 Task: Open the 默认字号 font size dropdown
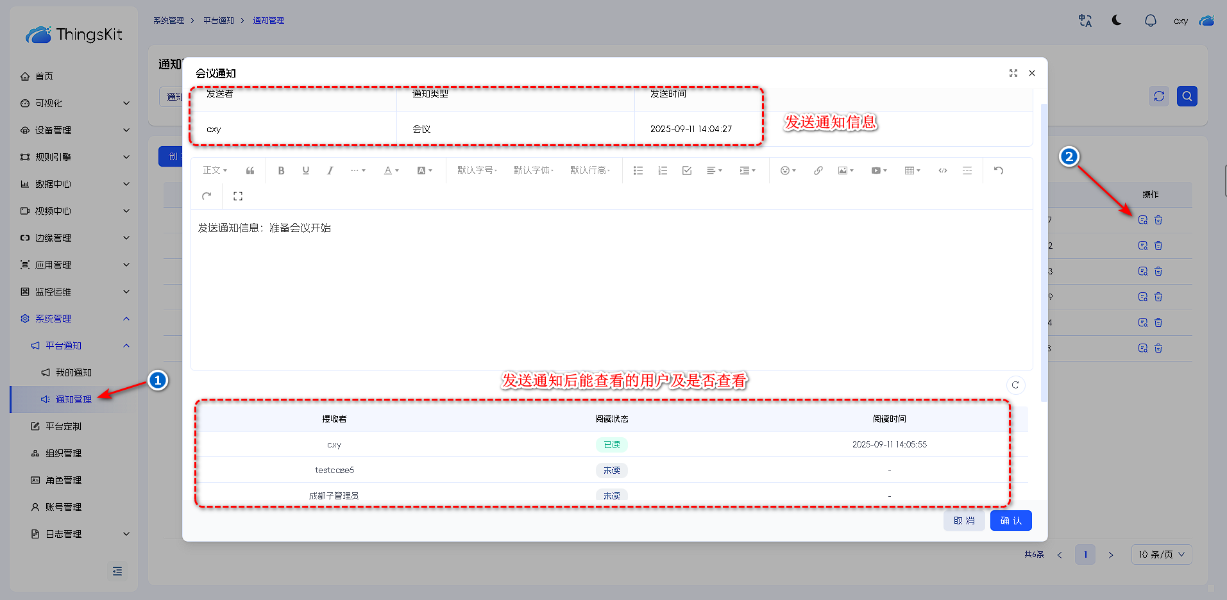point(477,171)
